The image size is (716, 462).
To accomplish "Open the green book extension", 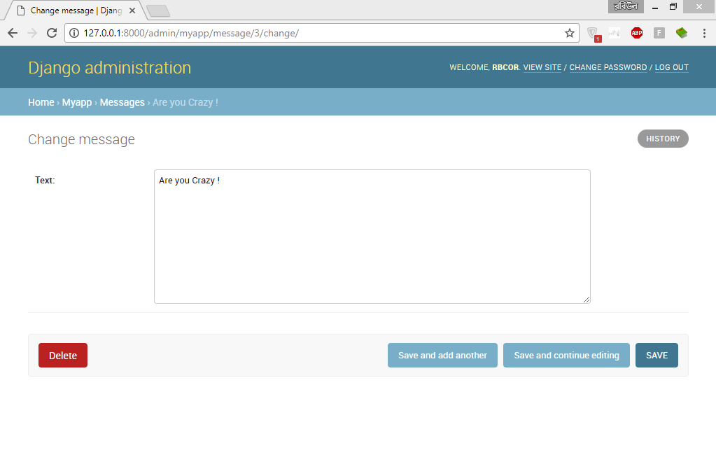I will (x=681, y=33).
